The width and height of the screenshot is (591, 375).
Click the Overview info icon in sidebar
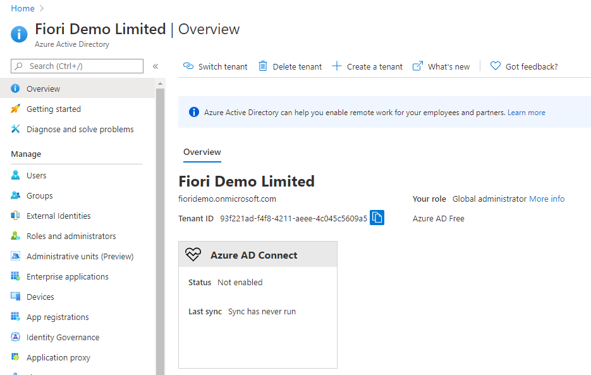pos(15,89)
